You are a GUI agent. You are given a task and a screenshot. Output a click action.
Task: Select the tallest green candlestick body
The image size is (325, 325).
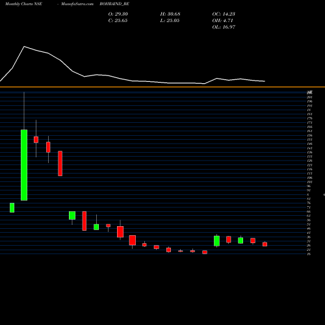24,165
